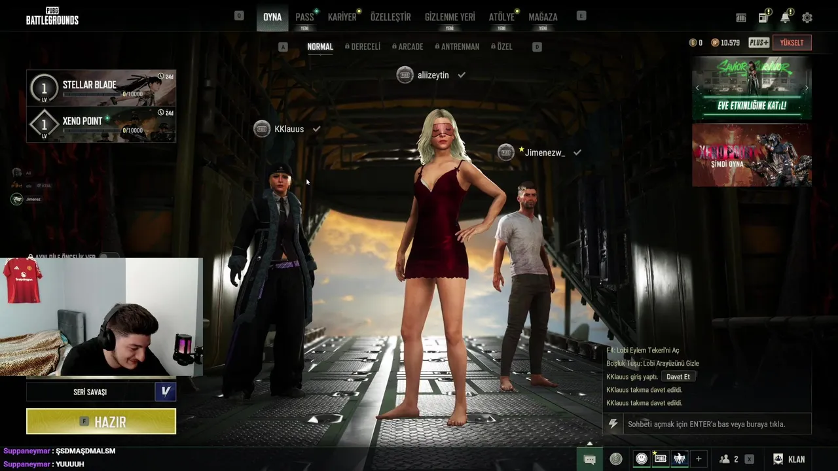Screen dimensions: 838x471
Task: Open the ŞİMDİ OYNA Xeno Point banner
Action: pos(752,155)
